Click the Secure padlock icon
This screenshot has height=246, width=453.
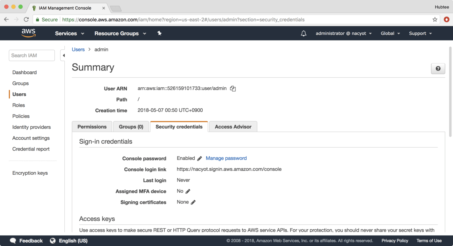pyautogui.click(x=37, y=20)
